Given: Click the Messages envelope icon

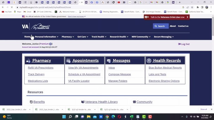Looking at the screenshot, I should (109, 61).
